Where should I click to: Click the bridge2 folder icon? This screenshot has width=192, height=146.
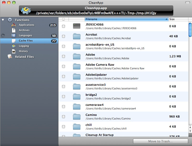point(77,97)
